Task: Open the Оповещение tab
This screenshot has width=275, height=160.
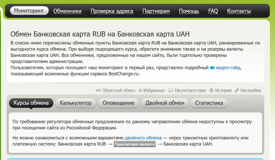Action: (x=118, y=103)
